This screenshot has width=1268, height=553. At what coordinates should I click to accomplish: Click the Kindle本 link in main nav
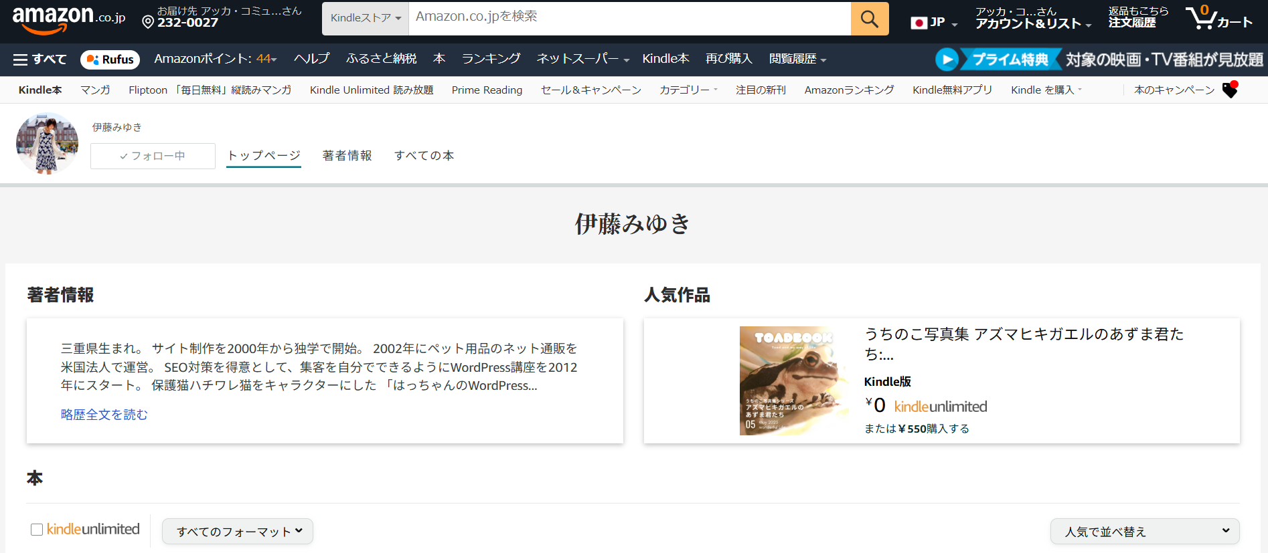coord(665,59)
